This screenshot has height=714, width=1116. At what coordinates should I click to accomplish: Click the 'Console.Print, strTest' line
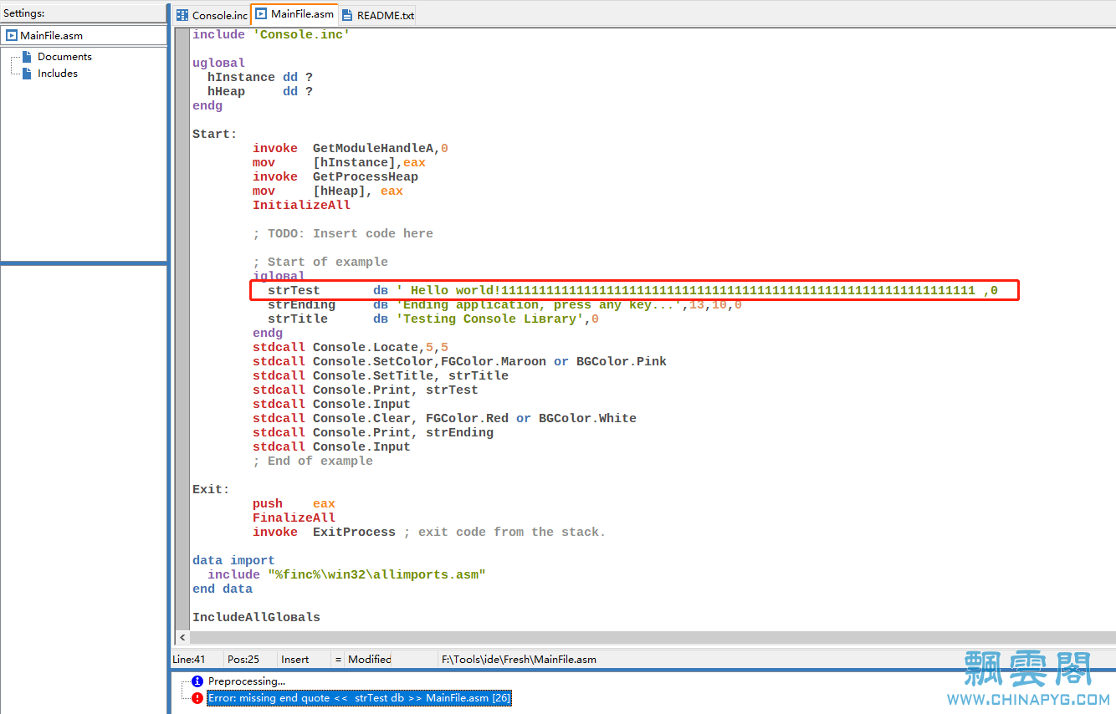point(366,390)
